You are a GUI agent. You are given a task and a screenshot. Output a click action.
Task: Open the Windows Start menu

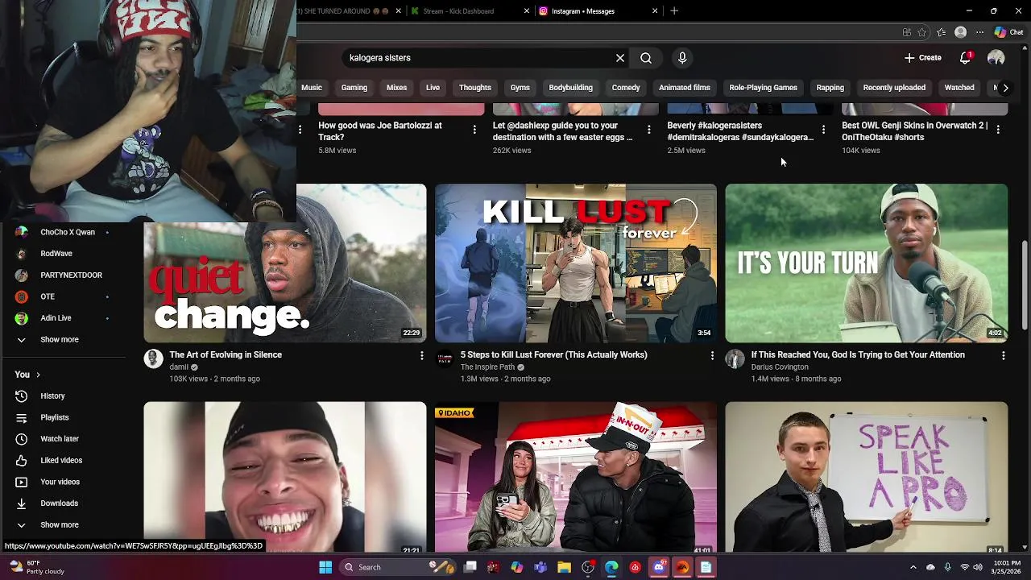[x=325, y=567]
